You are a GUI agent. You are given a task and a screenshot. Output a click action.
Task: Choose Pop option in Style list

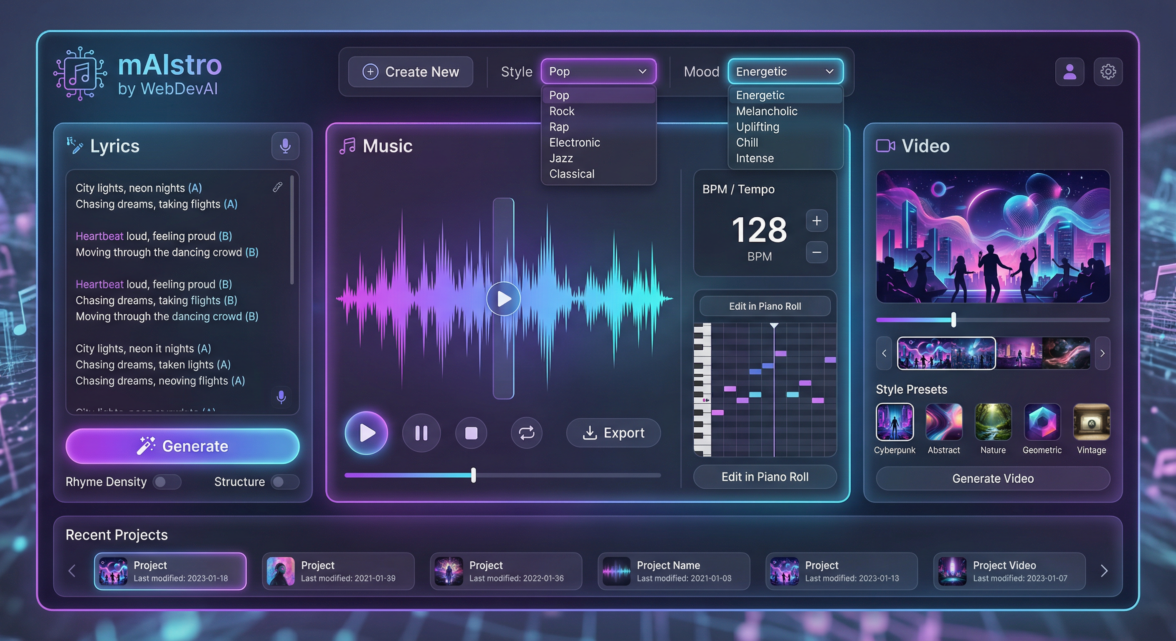coord(598,95)
